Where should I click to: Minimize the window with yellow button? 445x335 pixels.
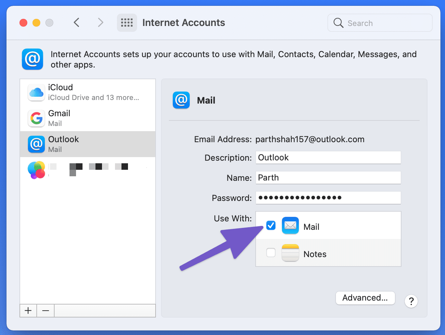click(36, 23)
